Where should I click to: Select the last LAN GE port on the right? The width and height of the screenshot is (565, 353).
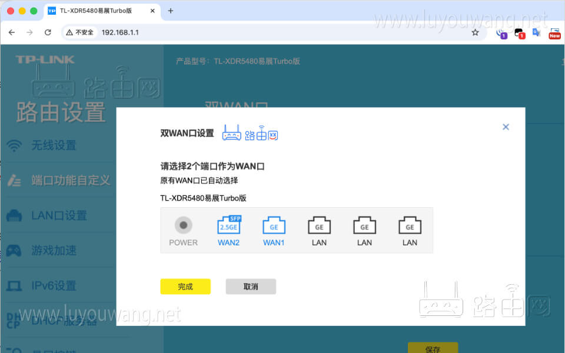pos(410,226)
